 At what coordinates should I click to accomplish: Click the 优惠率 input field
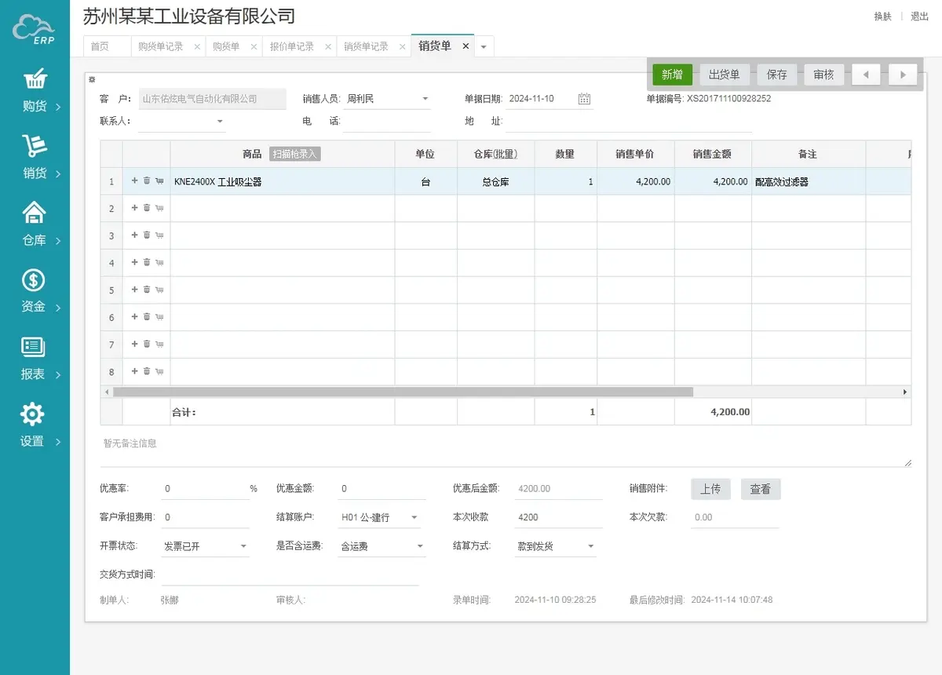tap(204, 489)
